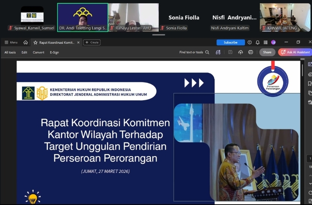The image size is (312, 205).
Task: Open the Edit menu item
Action: (24, 52)
